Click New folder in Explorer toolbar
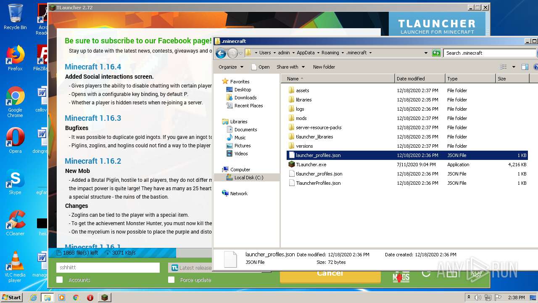The width and height of the screenshot is (538, 303). tap(324, 67)
